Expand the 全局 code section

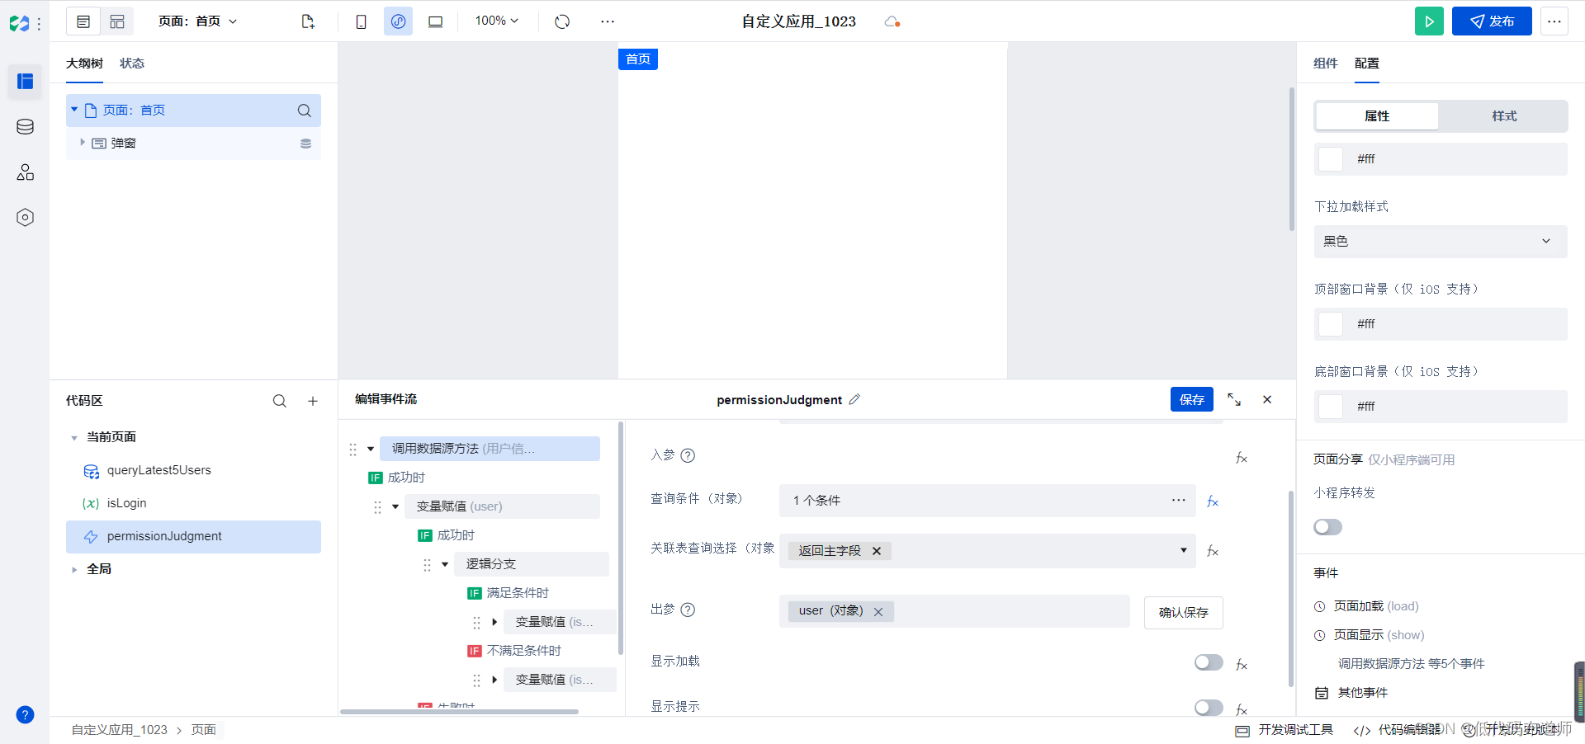pyautogui.click(x=74, y=569)
